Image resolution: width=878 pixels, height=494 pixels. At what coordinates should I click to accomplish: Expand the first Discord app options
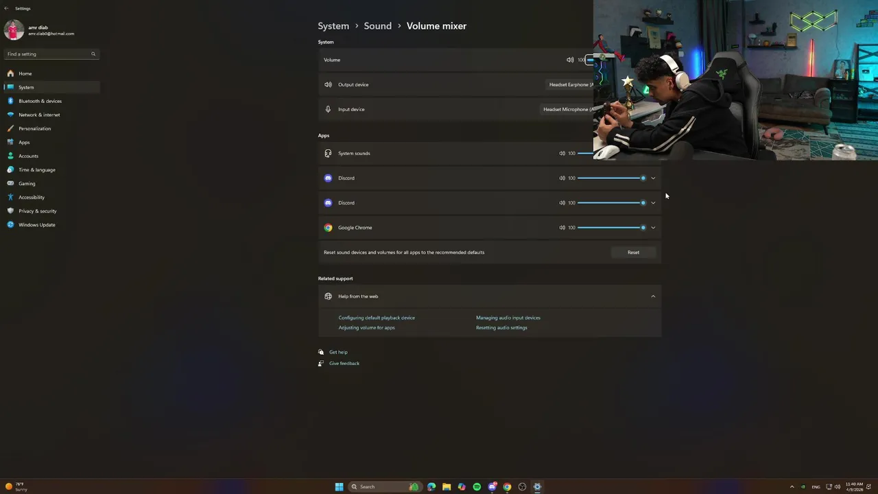click(653, 178)
